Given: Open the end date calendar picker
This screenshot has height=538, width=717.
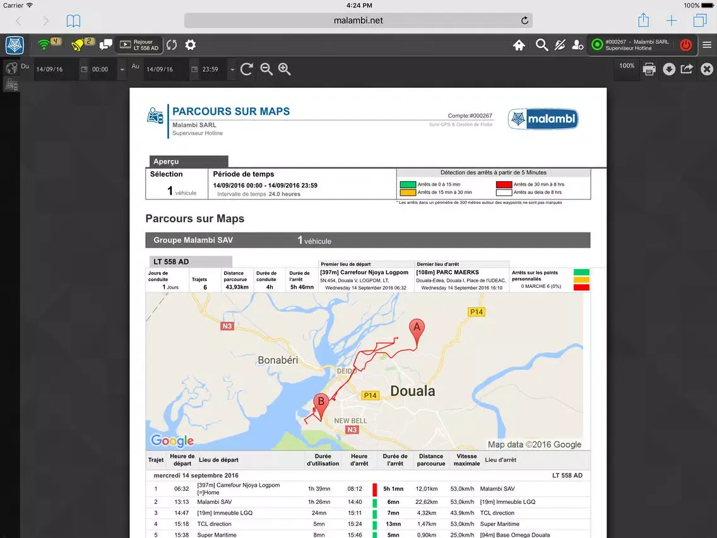Looking at the screenshot, I should point(194,69).
